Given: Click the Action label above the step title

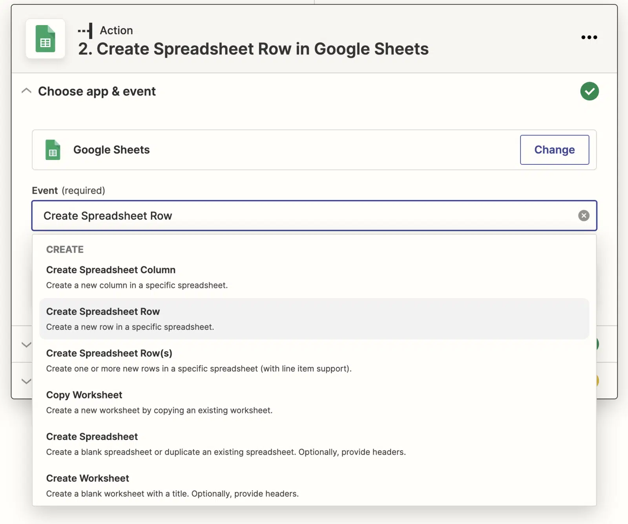Looking at the screenshot, I should pyautogui.click(x=116, y=30).
